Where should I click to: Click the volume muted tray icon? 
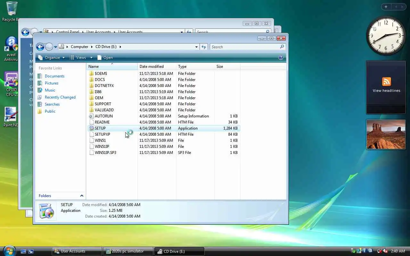coord(385,251)
